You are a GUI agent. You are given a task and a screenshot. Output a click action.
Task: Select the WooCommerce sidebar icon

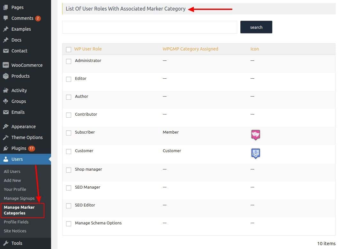coord(5,65)
